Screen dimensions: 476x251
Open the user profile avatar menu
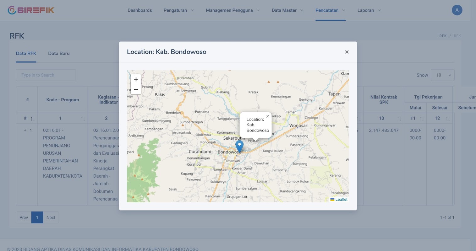point(457,10)
